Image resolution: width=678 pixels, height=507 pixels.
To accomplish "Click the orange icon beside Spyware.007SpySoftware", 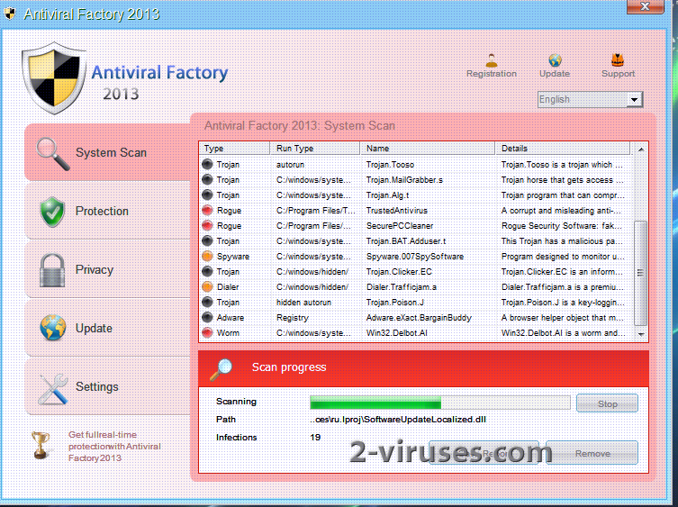I will 208,256.
